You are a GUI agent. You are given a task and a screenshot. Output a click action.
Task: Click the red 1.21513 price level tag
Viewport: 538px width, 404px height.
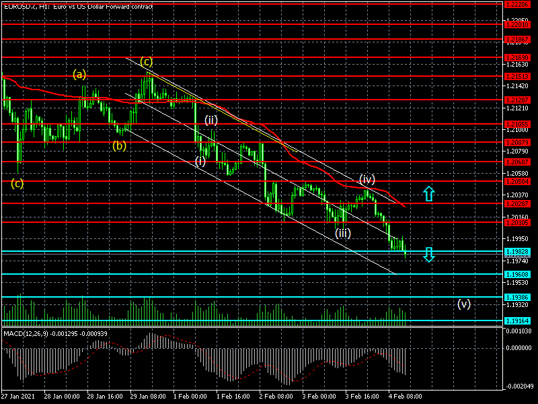click(518, 76)
